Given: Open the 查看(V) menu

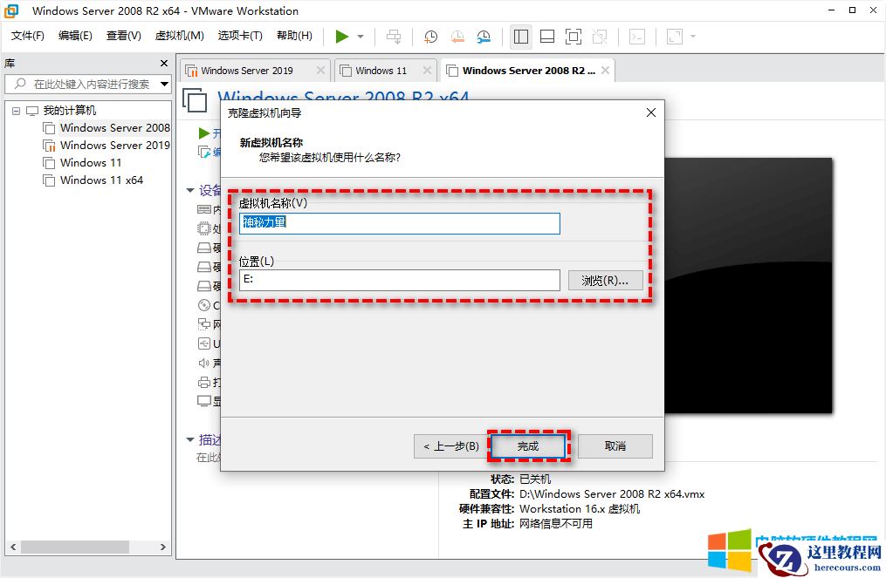Looking at the screenshot, I should [123, 36].
